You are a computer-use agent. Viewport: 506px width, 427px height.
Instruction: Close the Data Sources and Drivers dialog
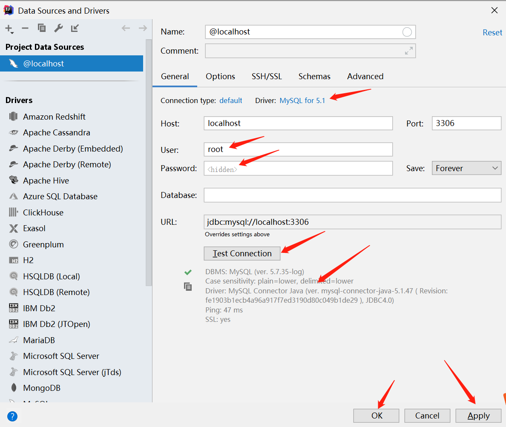click(494, 10)
